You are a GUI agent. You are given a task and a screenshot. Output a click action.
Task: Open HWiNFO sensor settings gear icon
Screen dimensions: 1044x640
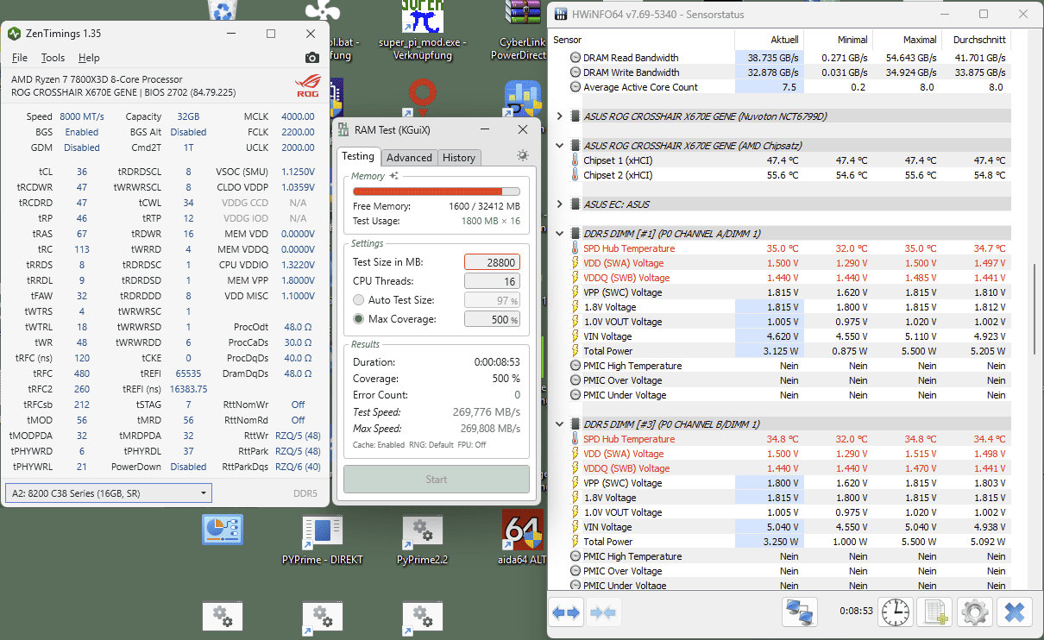click(x=975, y=612)
